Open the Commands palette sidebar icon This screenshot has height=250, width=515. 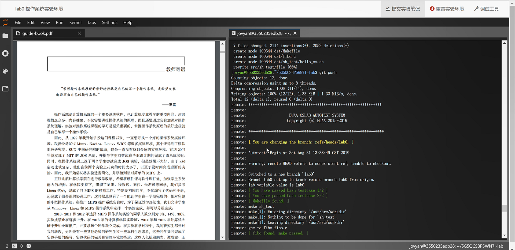click(x=5, y=71)
